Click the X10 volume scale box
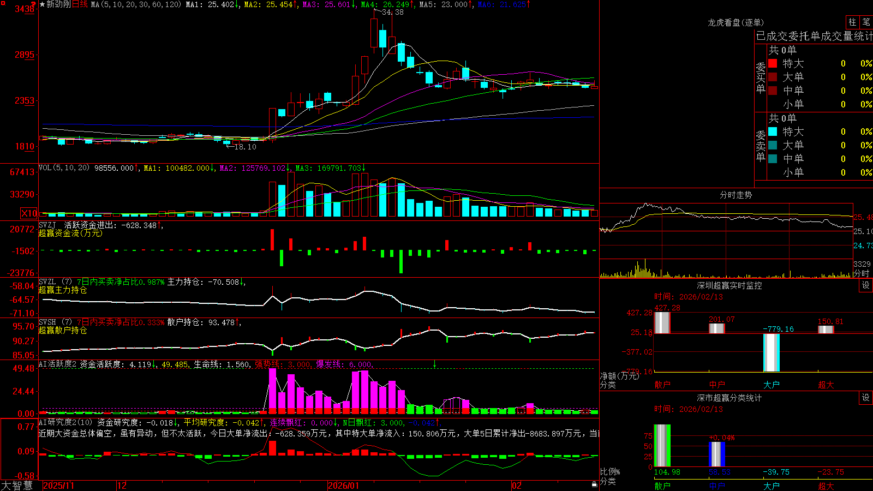 click(x=29, y=213)
